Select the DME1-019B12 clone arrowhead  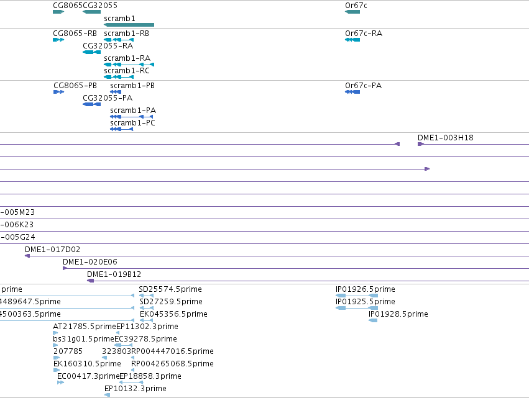coord(90,281)
